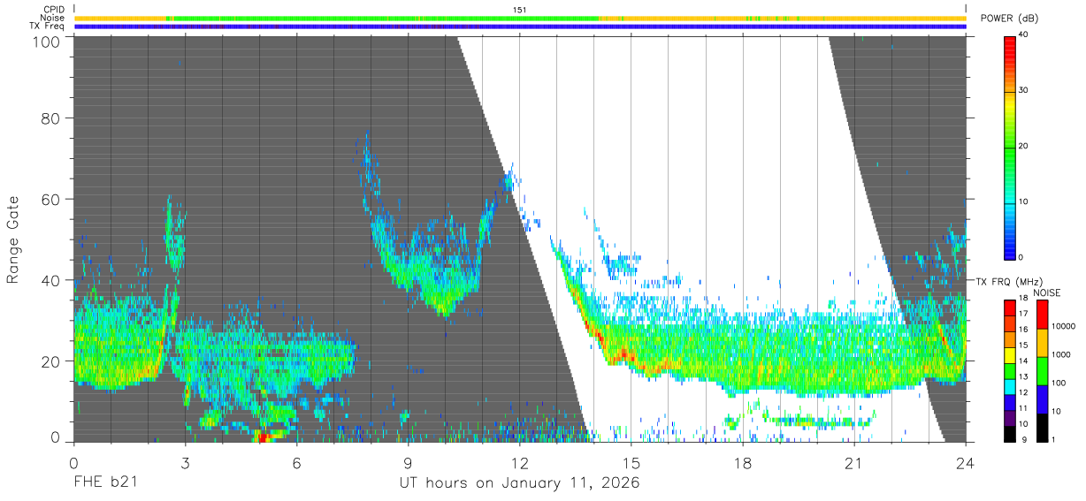The image size is (1086, 501).
Task: Click the 10000 label in NOISE legend
Action: tap(1063, 327)
